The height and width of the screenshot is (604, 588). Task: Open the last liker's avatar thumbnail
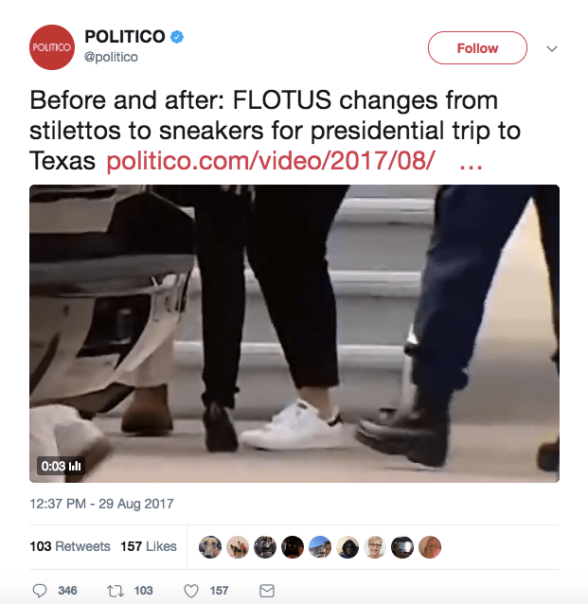pos(430,547)
